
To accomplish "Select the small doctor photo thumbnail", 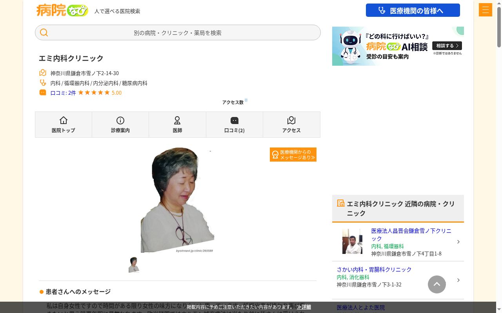I will [134, 264].
